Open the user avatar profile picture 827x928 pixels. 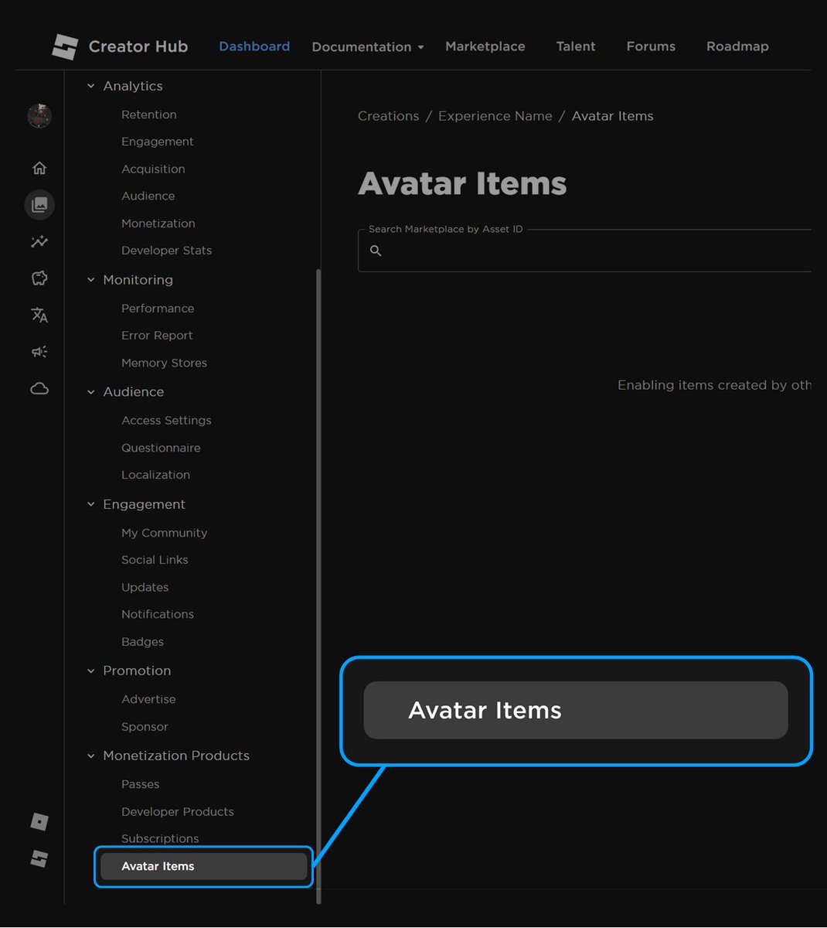pos(39,116)
